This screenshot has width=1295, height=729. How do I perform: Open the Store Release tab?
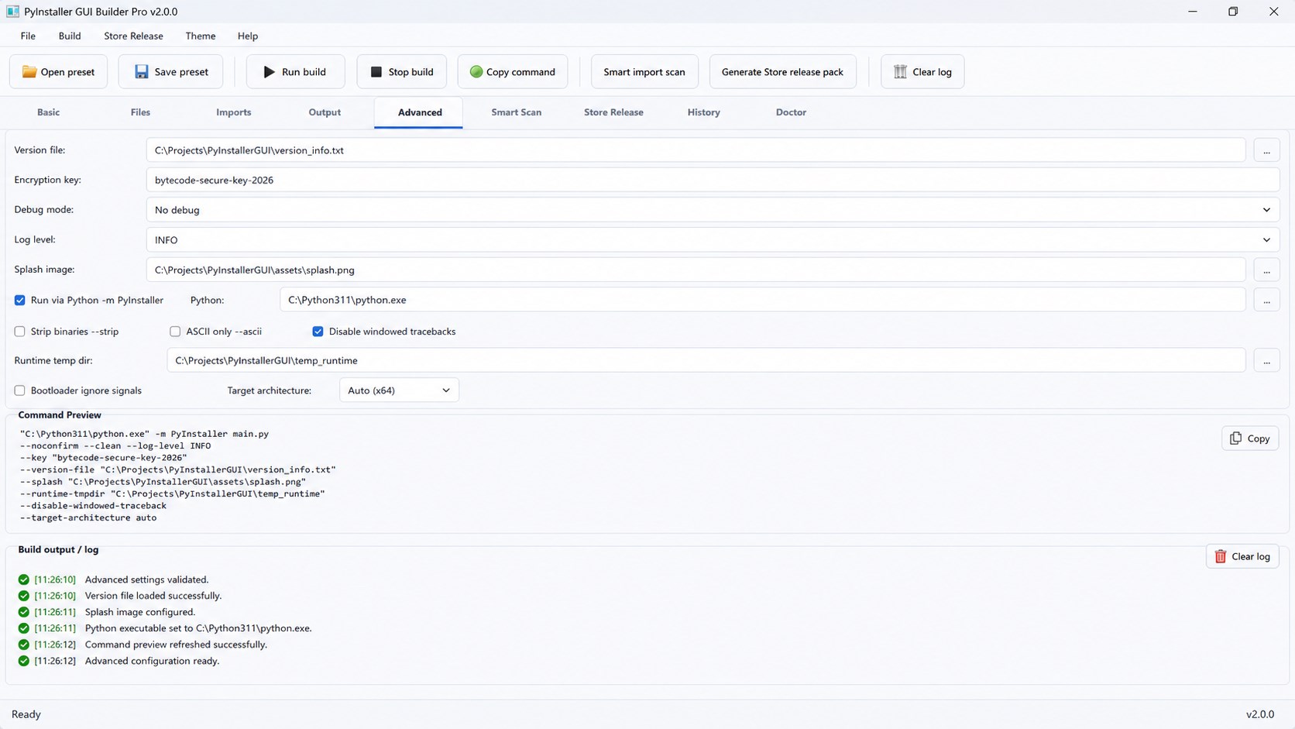(x=613, y=112)
